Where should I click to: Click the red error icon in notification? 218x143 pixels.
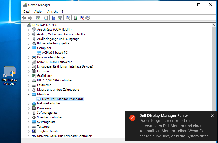(132, 118)
